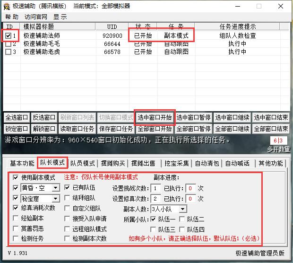The height and width of the screenshot is (263, 293).
Task: Toggle the 修真消耗次数 checkbox
Action: 16,208
